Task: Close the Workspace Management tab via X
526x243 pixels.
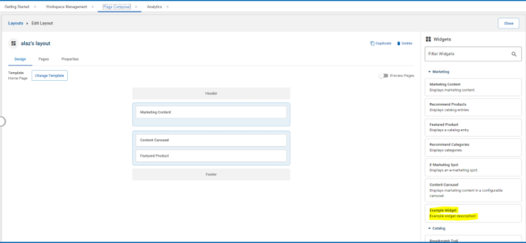Action: coord(93,7)
